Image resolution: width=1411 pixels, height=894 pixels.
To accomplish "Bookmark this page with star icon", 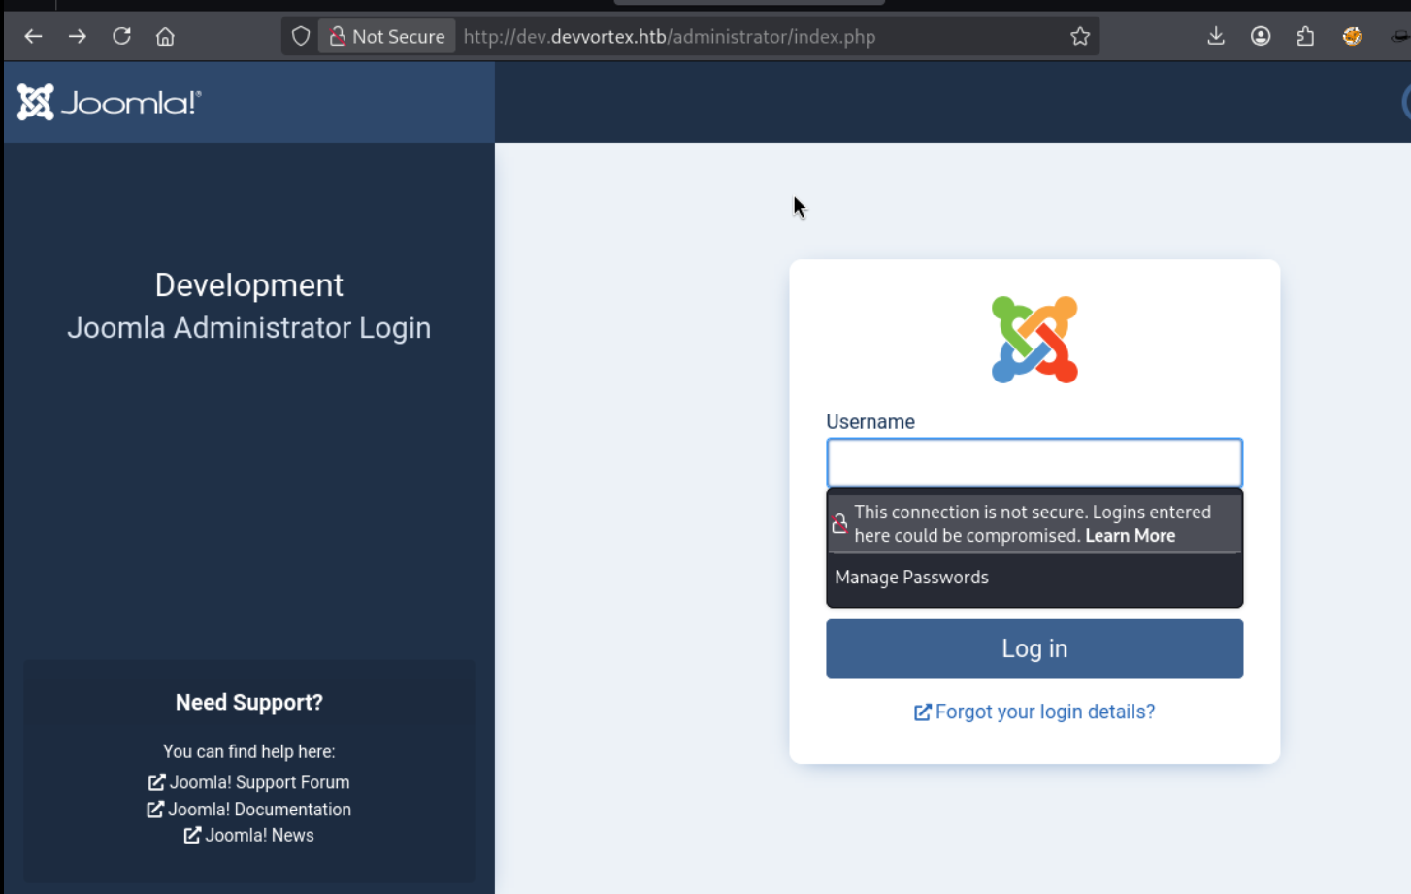I will point(1080,37).
